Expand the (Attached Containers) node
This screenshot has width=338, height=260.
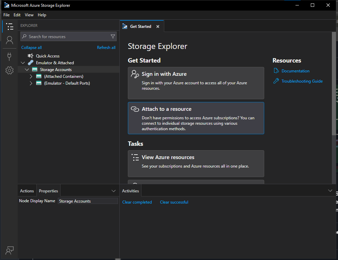click(x=31, y=76)
